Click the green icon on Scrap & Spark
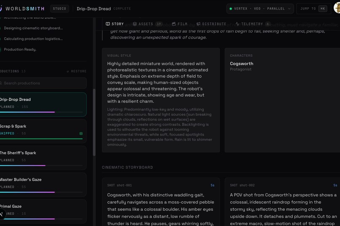This screenshot has height=226, width=340. click(x=81, y=134)
